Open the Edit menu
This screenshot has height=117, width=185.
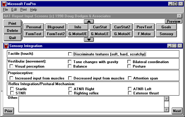[x=14, y=10]
